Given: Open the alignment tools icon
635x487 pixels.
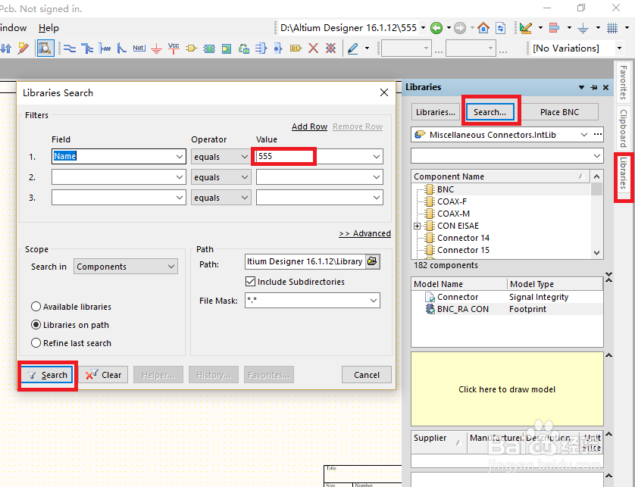Looking at the screenshot, I should (x=555, y=28).
